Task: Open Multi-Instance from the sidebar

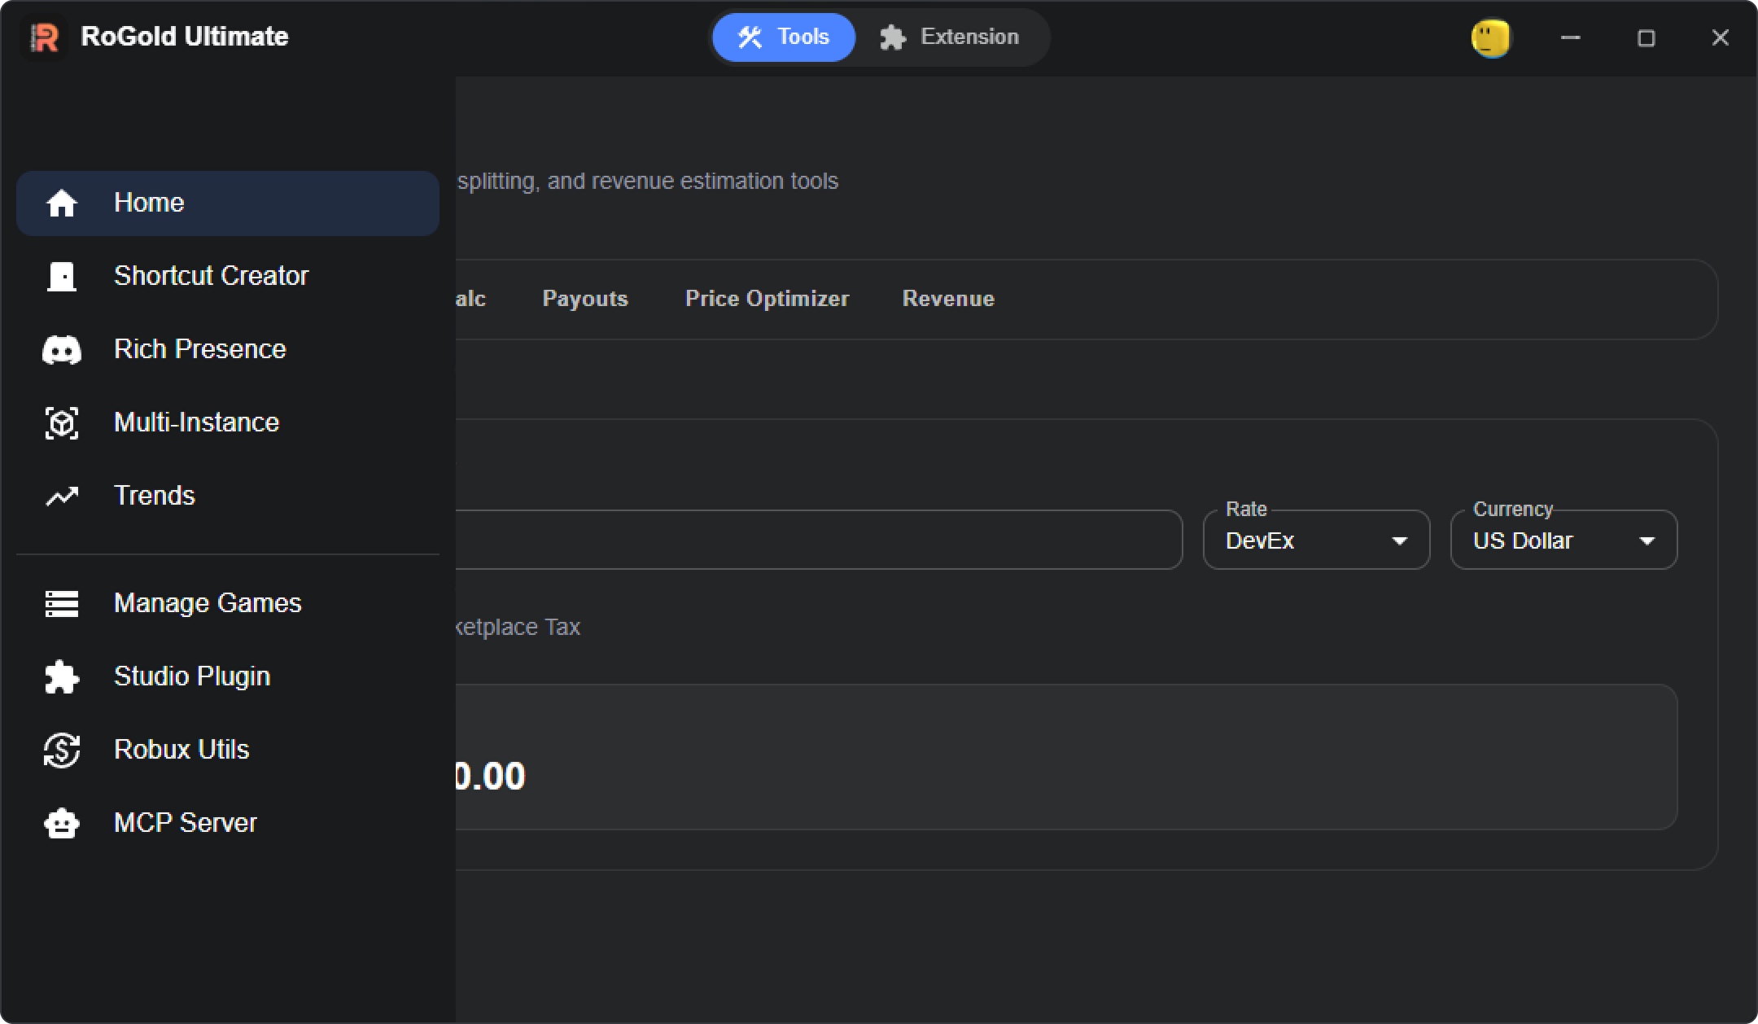Action: (x=228, y=423)
